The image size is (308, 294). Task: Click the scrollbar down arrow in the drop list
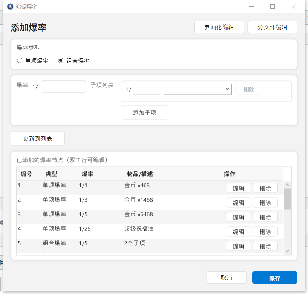point(287,251)
